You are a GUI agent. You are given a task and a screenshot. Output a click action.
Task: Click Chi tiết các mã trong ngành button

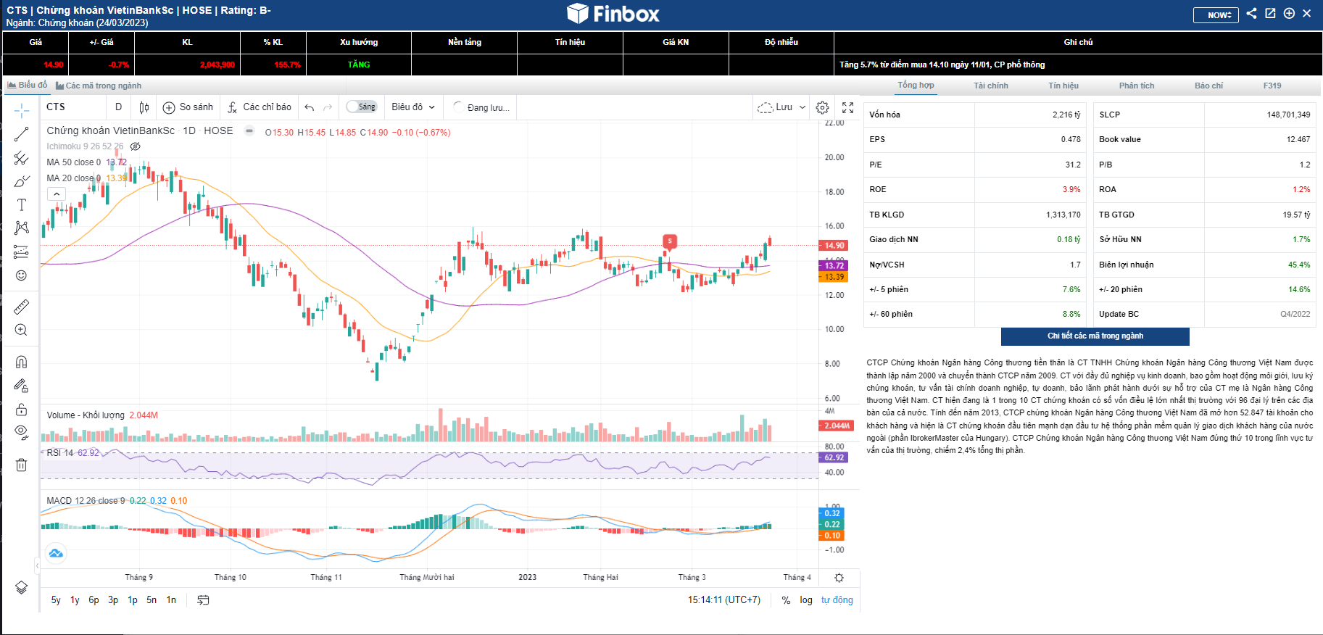(x=1095, y=336)
